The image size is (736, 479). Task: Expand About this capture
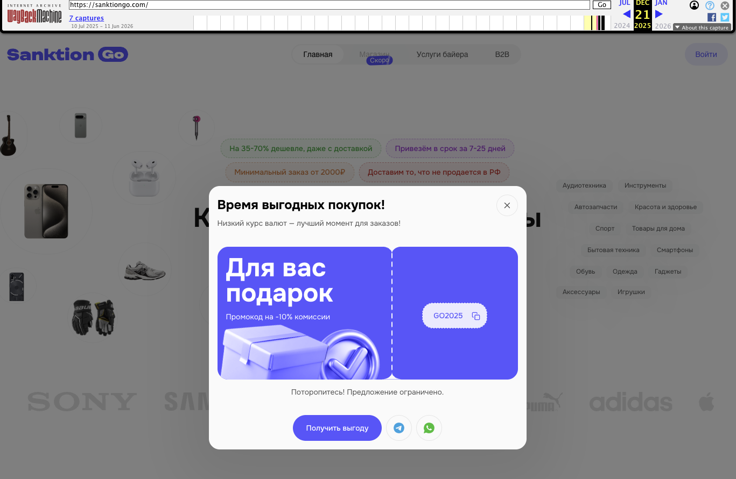[x=702, y=27]
